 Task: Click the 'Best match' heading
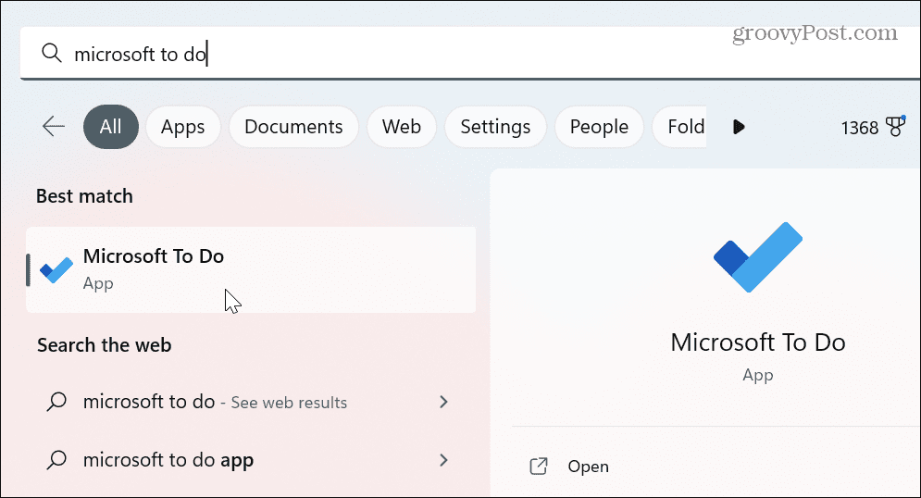pos(84,196)
